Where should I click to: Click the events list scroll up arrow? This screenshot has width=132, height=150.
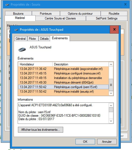tap(111, 65)
